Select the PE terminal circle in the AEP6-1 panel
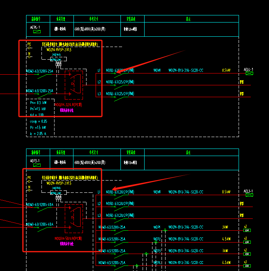 coord(29,48)
